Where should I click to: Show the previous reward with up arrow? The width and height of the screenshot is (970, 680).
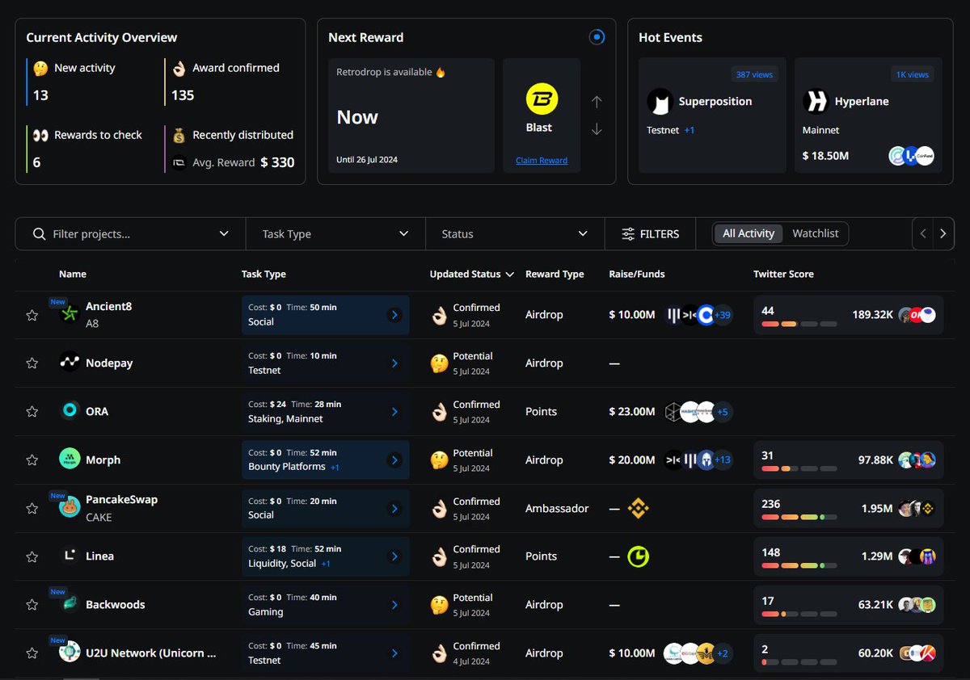point(597,102)
